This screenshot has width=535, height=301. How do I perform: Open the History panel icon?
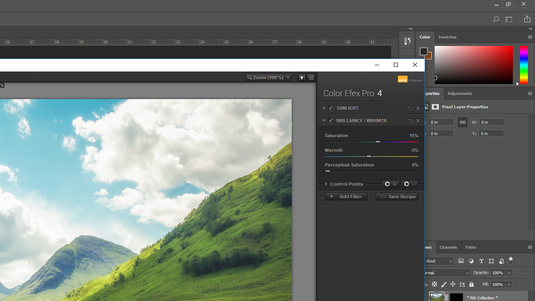point(407,41)
